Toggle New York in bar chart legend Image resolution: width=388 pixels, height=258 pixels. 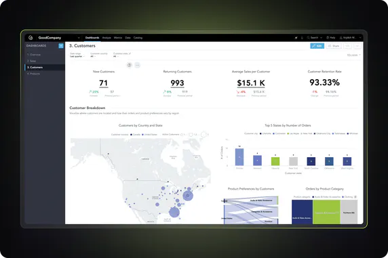[x=307, y=133]
